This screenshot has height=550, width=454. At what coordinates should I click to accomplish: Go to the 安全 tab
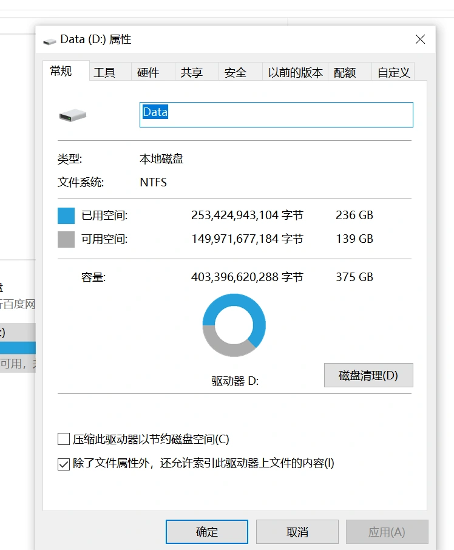[235, 72]
